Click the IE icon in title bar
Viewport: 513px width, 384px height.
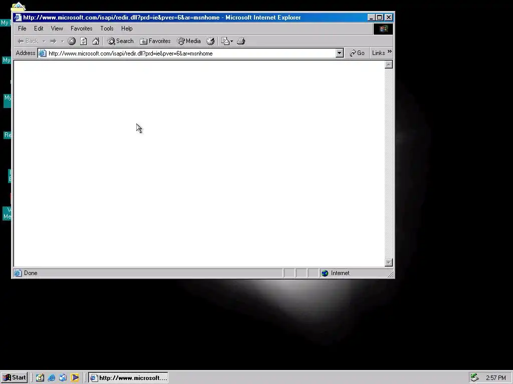[x=18, y=17]
